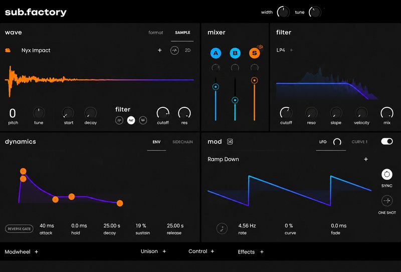
Task: Toggle mixer channel S
Action: tap(255, 53)
